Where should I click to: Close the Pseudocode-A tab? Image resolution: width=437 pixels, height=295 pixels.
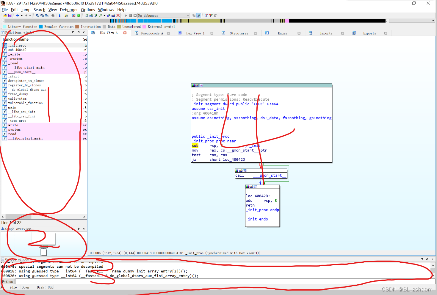coord(169,33)
